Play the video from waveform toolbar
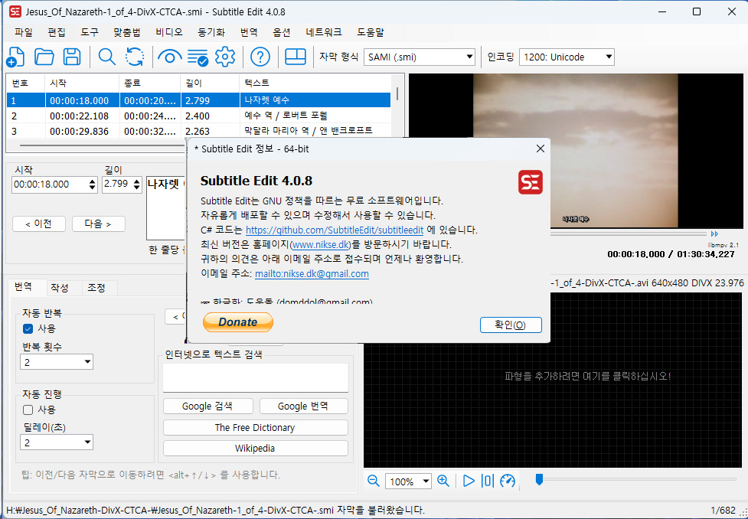Viewport: 748px width, 519px height. 469,481
